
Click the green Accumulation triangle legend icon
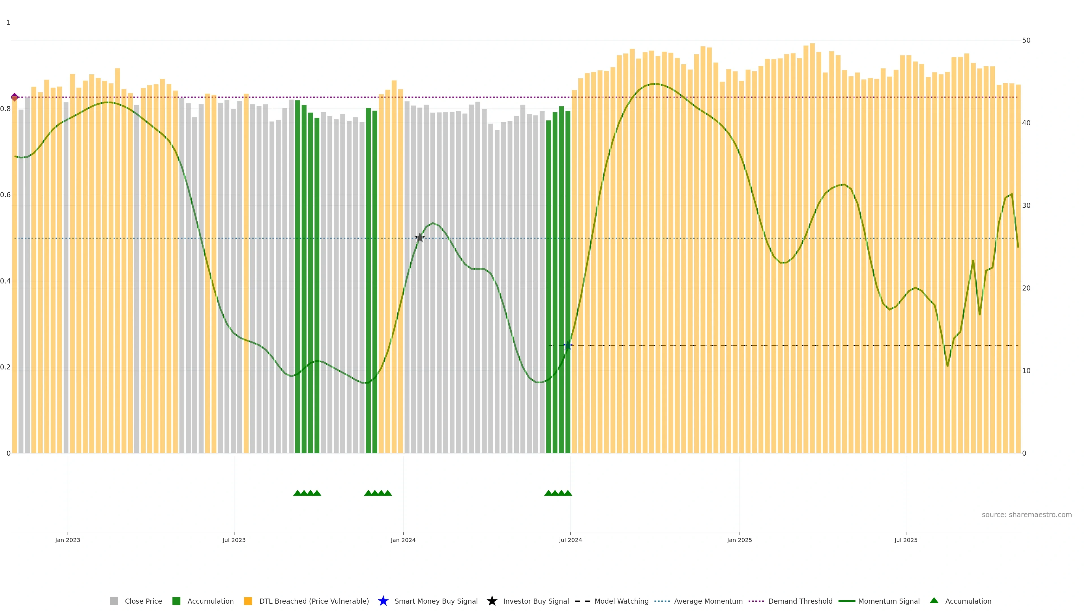934,601
